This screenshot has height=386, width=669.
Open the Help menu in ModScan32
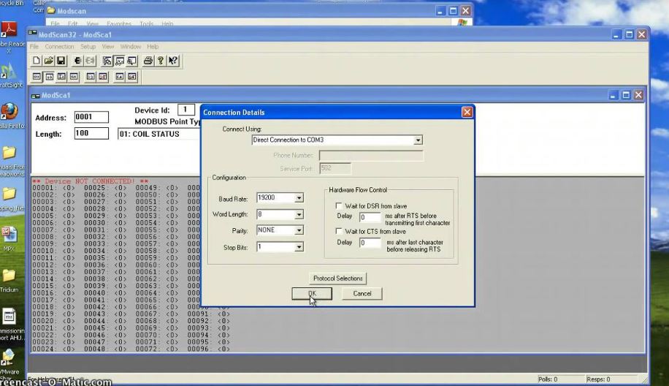click(x=153, y=47)
